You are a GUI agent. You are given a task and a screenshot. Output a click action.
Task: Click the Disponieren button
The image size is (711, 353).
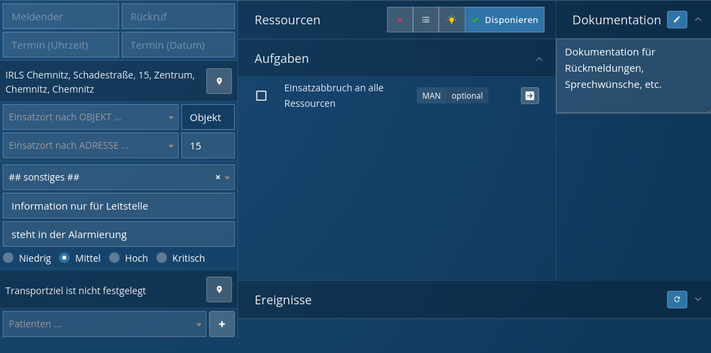505,20
